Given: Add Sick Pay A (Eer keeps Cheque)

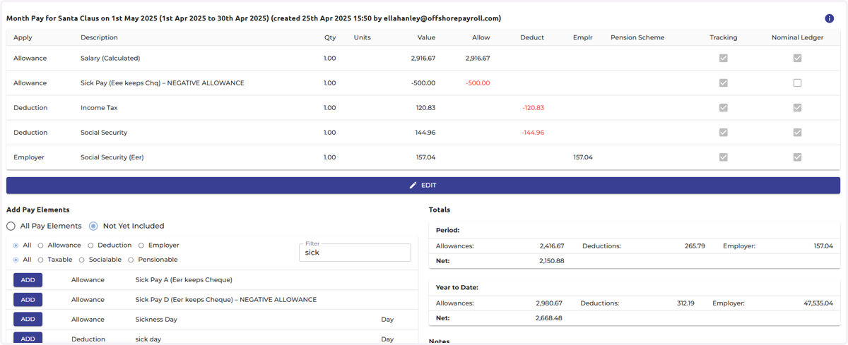Looking at the screenshot, I should [x=28, y=280].
